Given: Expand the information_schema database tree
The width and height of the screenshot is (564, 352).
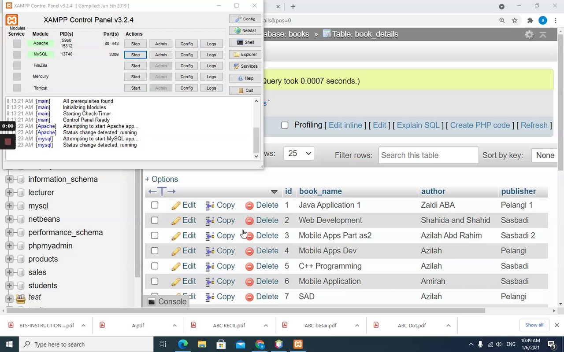Looking at the screenshot, I should (x=9, y=180).
